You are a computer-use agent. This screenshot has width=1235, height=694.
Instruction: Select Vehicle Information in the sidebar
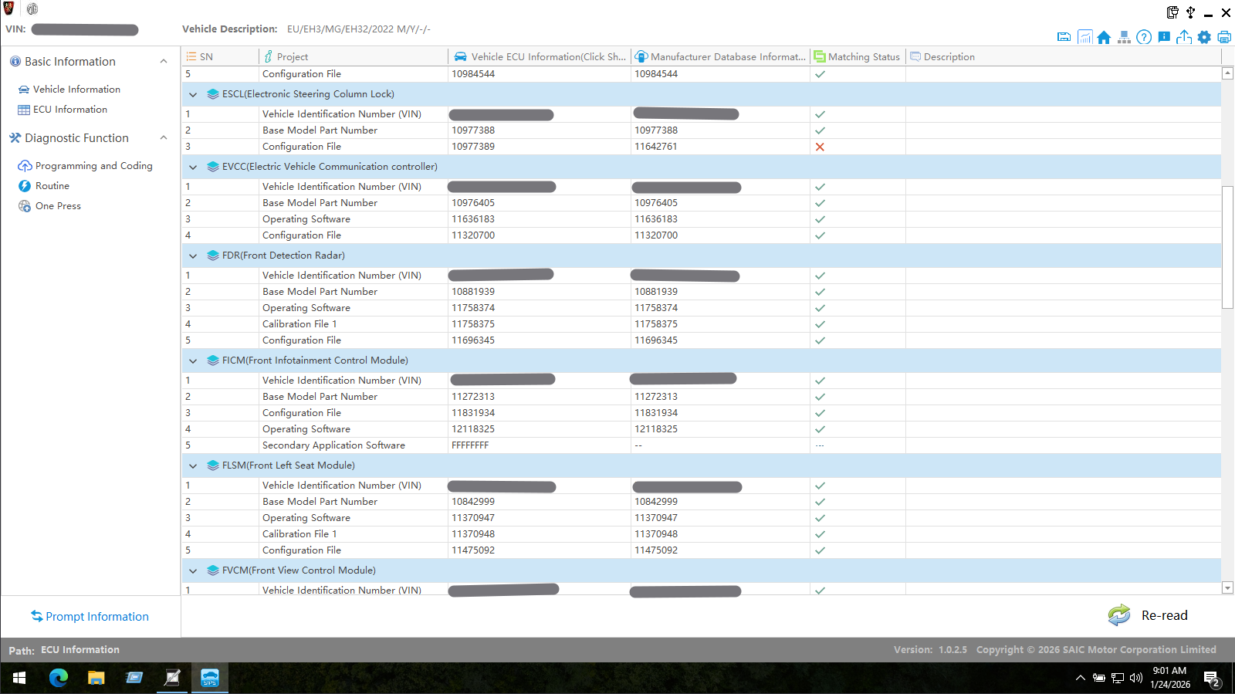76,90
